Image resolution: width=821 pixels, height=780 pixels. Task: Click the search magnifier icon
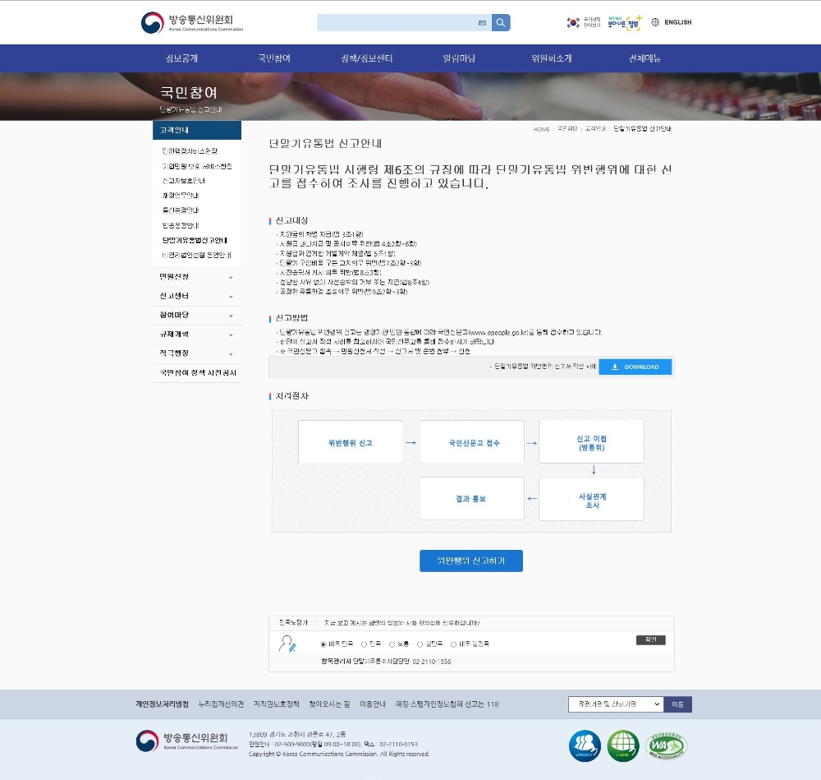tap(500, 22)
